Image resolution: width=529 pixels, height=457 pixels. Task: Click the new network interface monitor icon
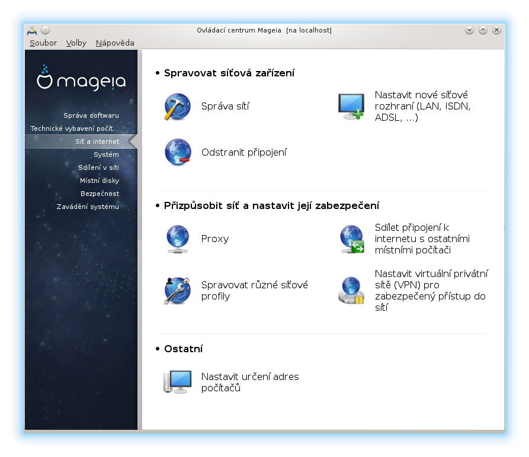351,107
